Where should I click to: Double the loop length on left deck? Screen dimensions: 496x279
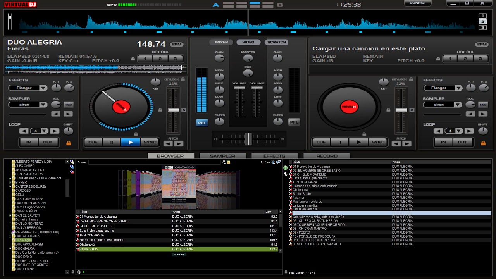coord(55,131)
